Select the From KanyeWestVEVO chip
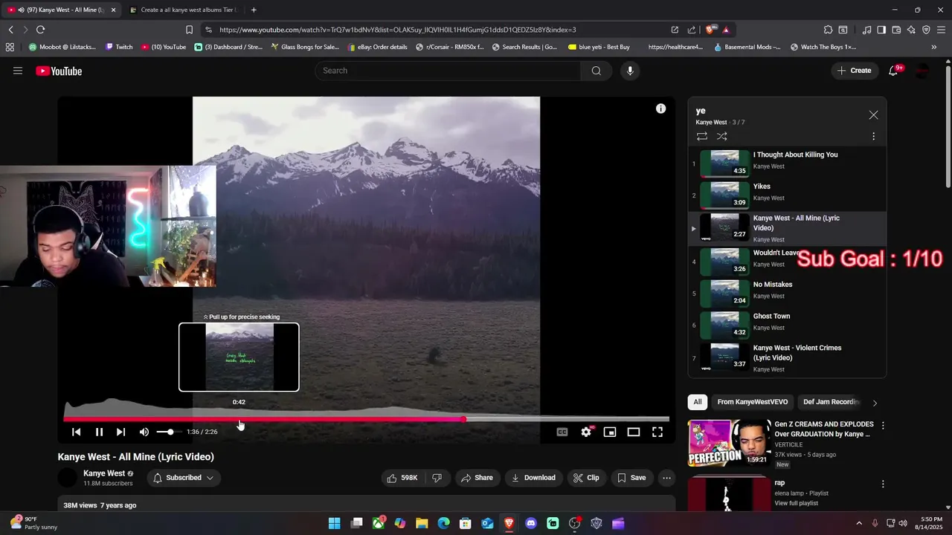The height and width of the screenshot is (535, 952). (752, 402)
